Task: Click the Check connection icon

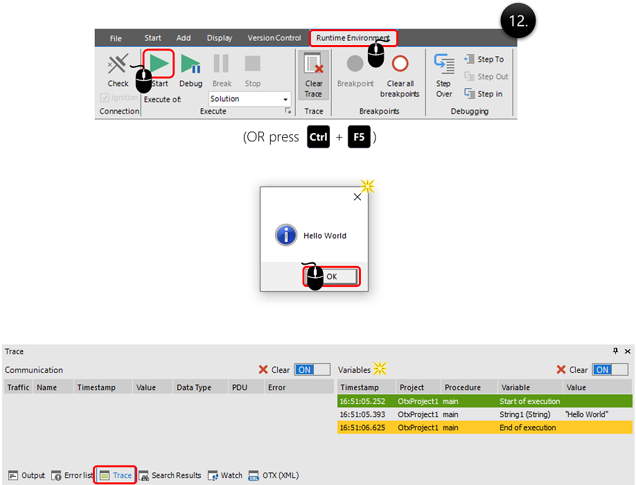Action: click(118, 64)
